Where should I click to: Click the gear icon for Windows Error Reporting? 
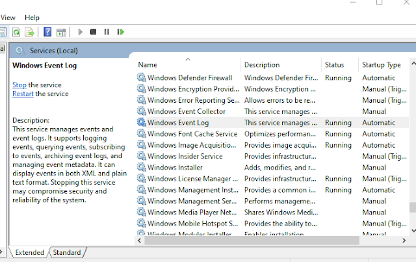(x=142, y=100)
